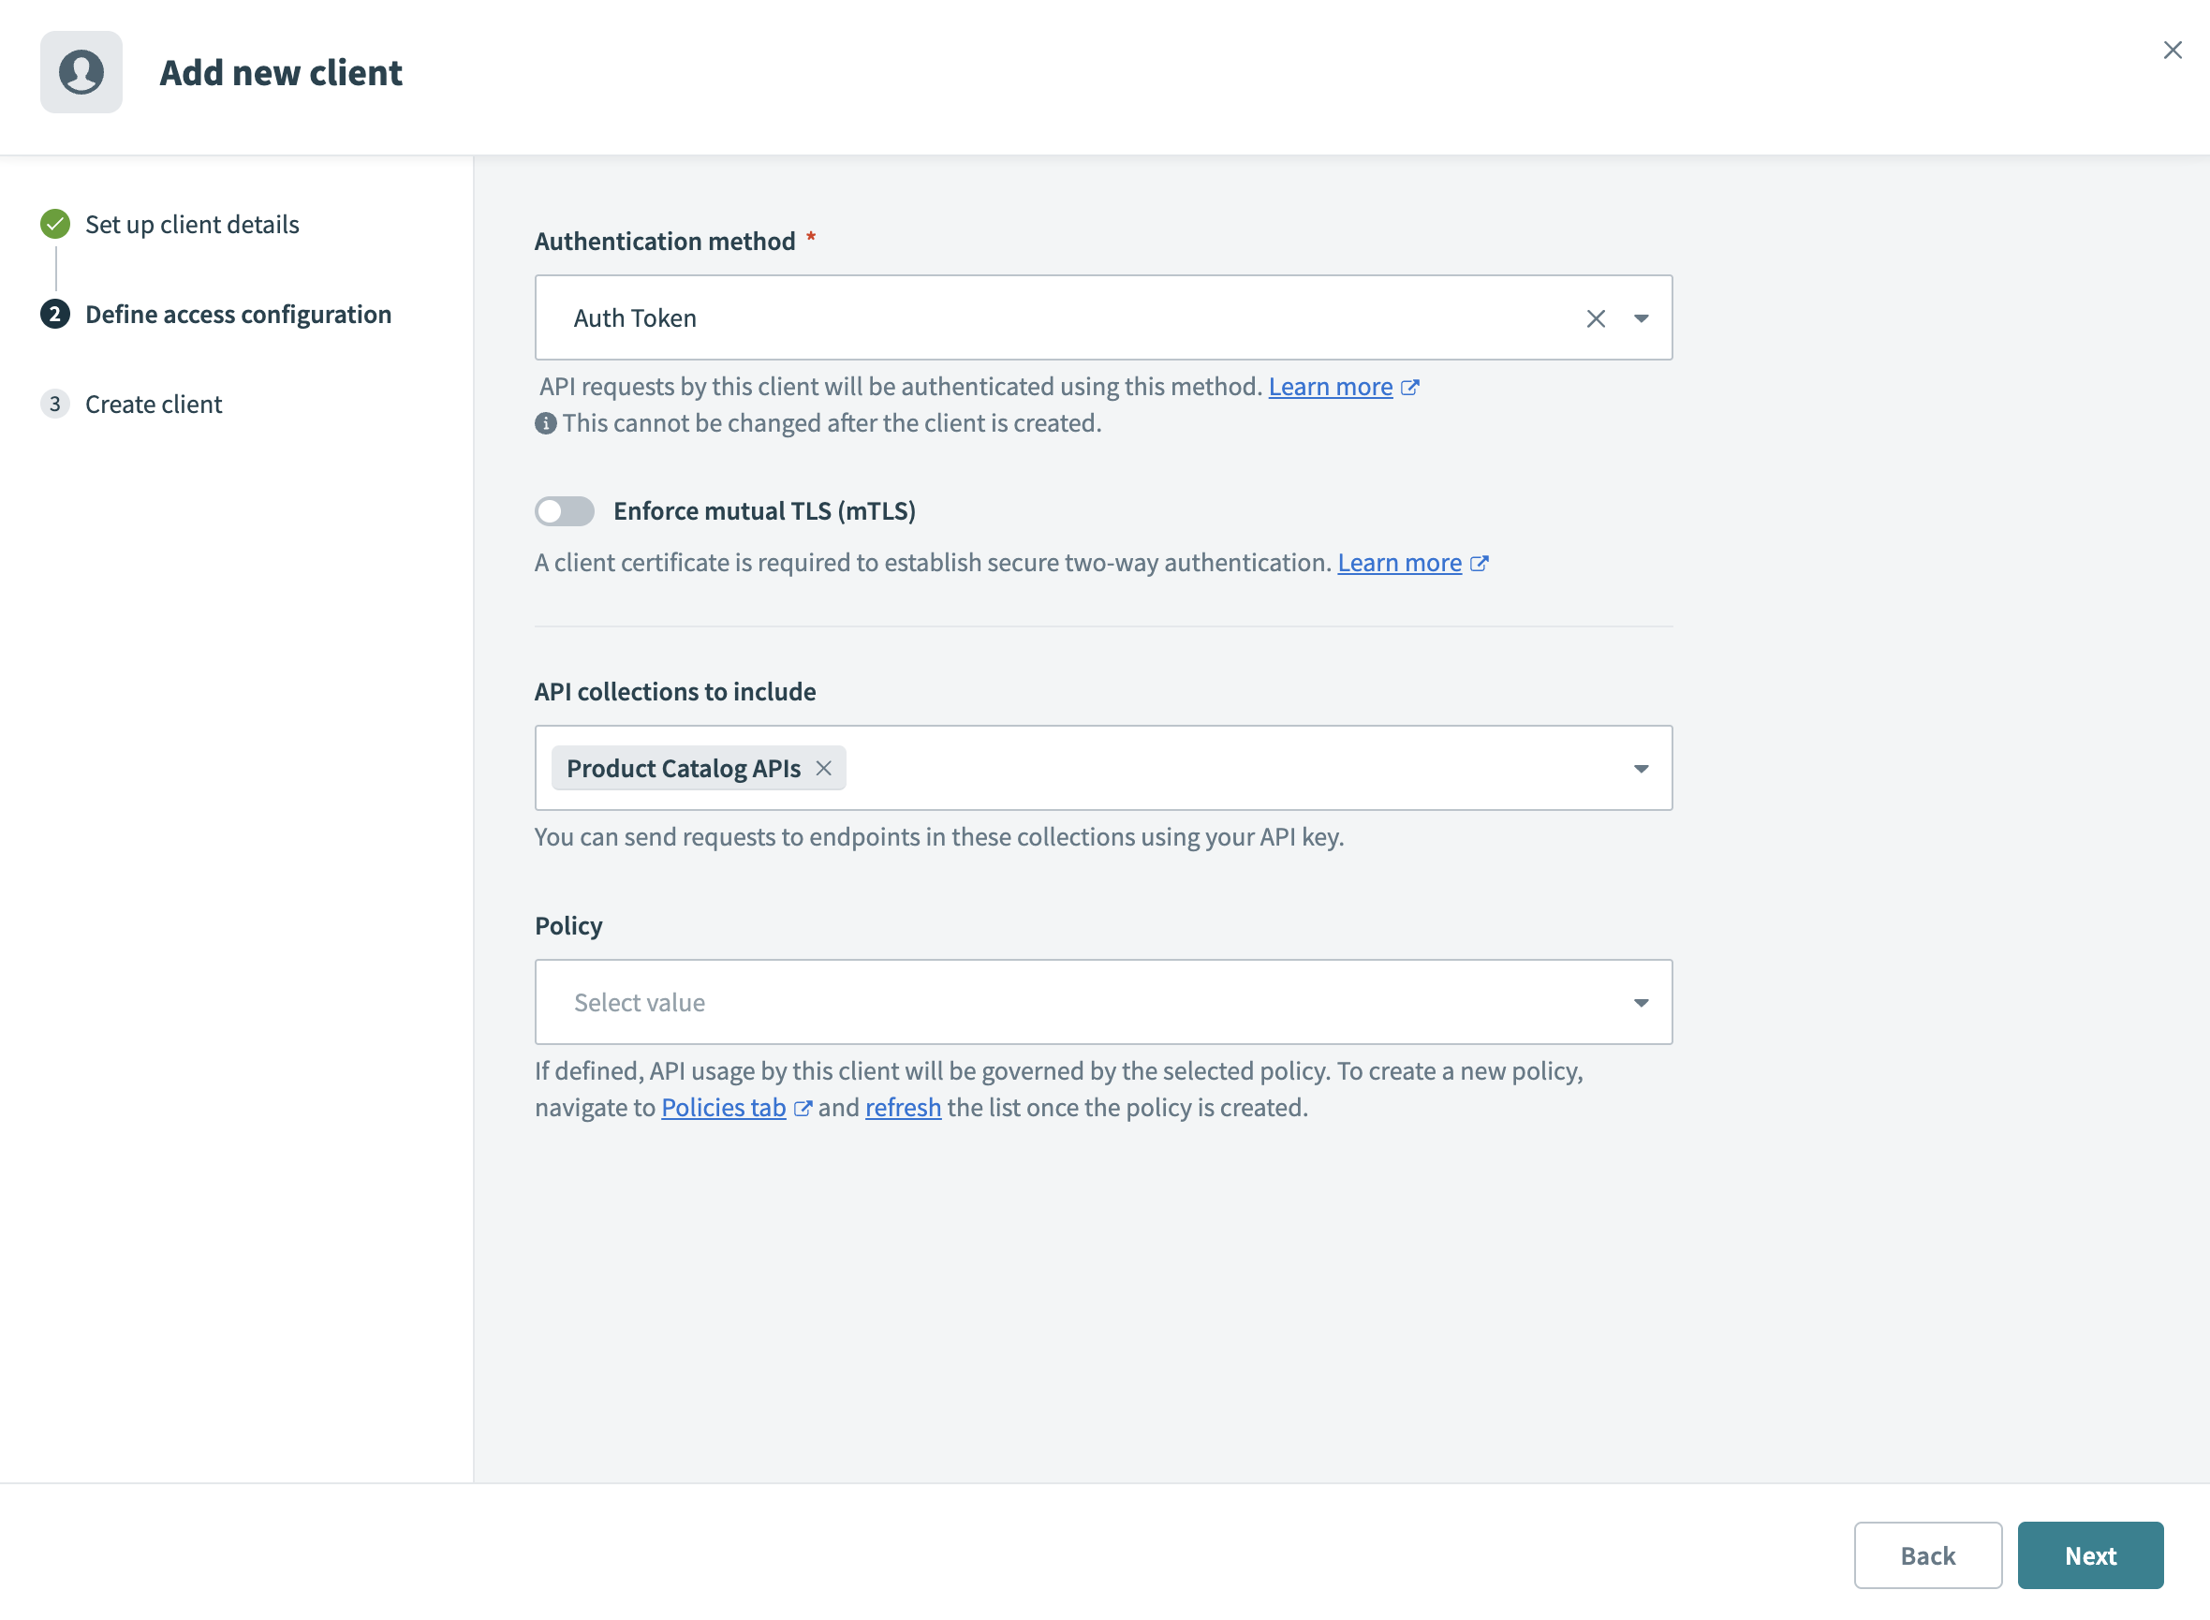Viewport: 2210px width, 1620px height.
Task: Expand the API collections to include dropdown
Action: [1641, 769]
